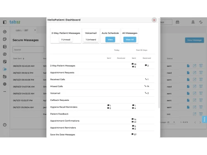The image size is (207, 155).
Task: Click the sync arrows icon in top bar
Action: point(201,22)
